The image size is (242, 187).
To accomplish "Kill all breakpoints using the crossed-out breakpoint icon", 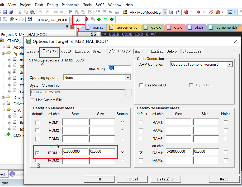I will (x=218, y=12).
